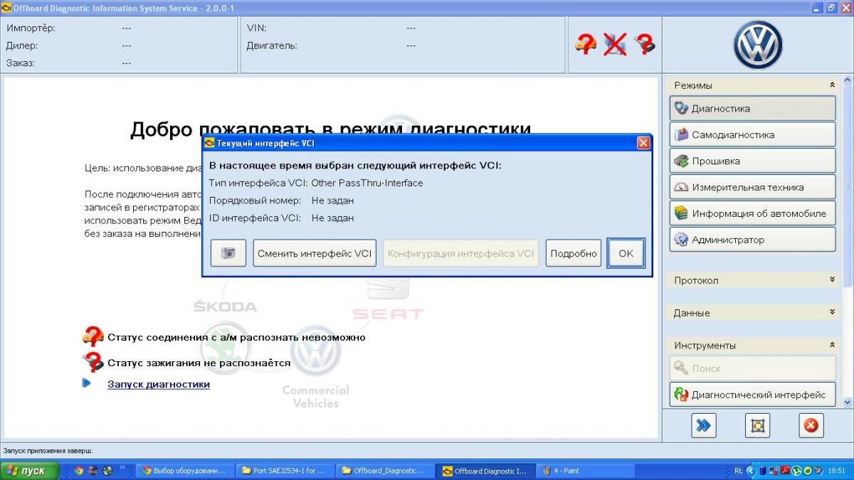Open the Самодиагностика mode

[752, 134]
